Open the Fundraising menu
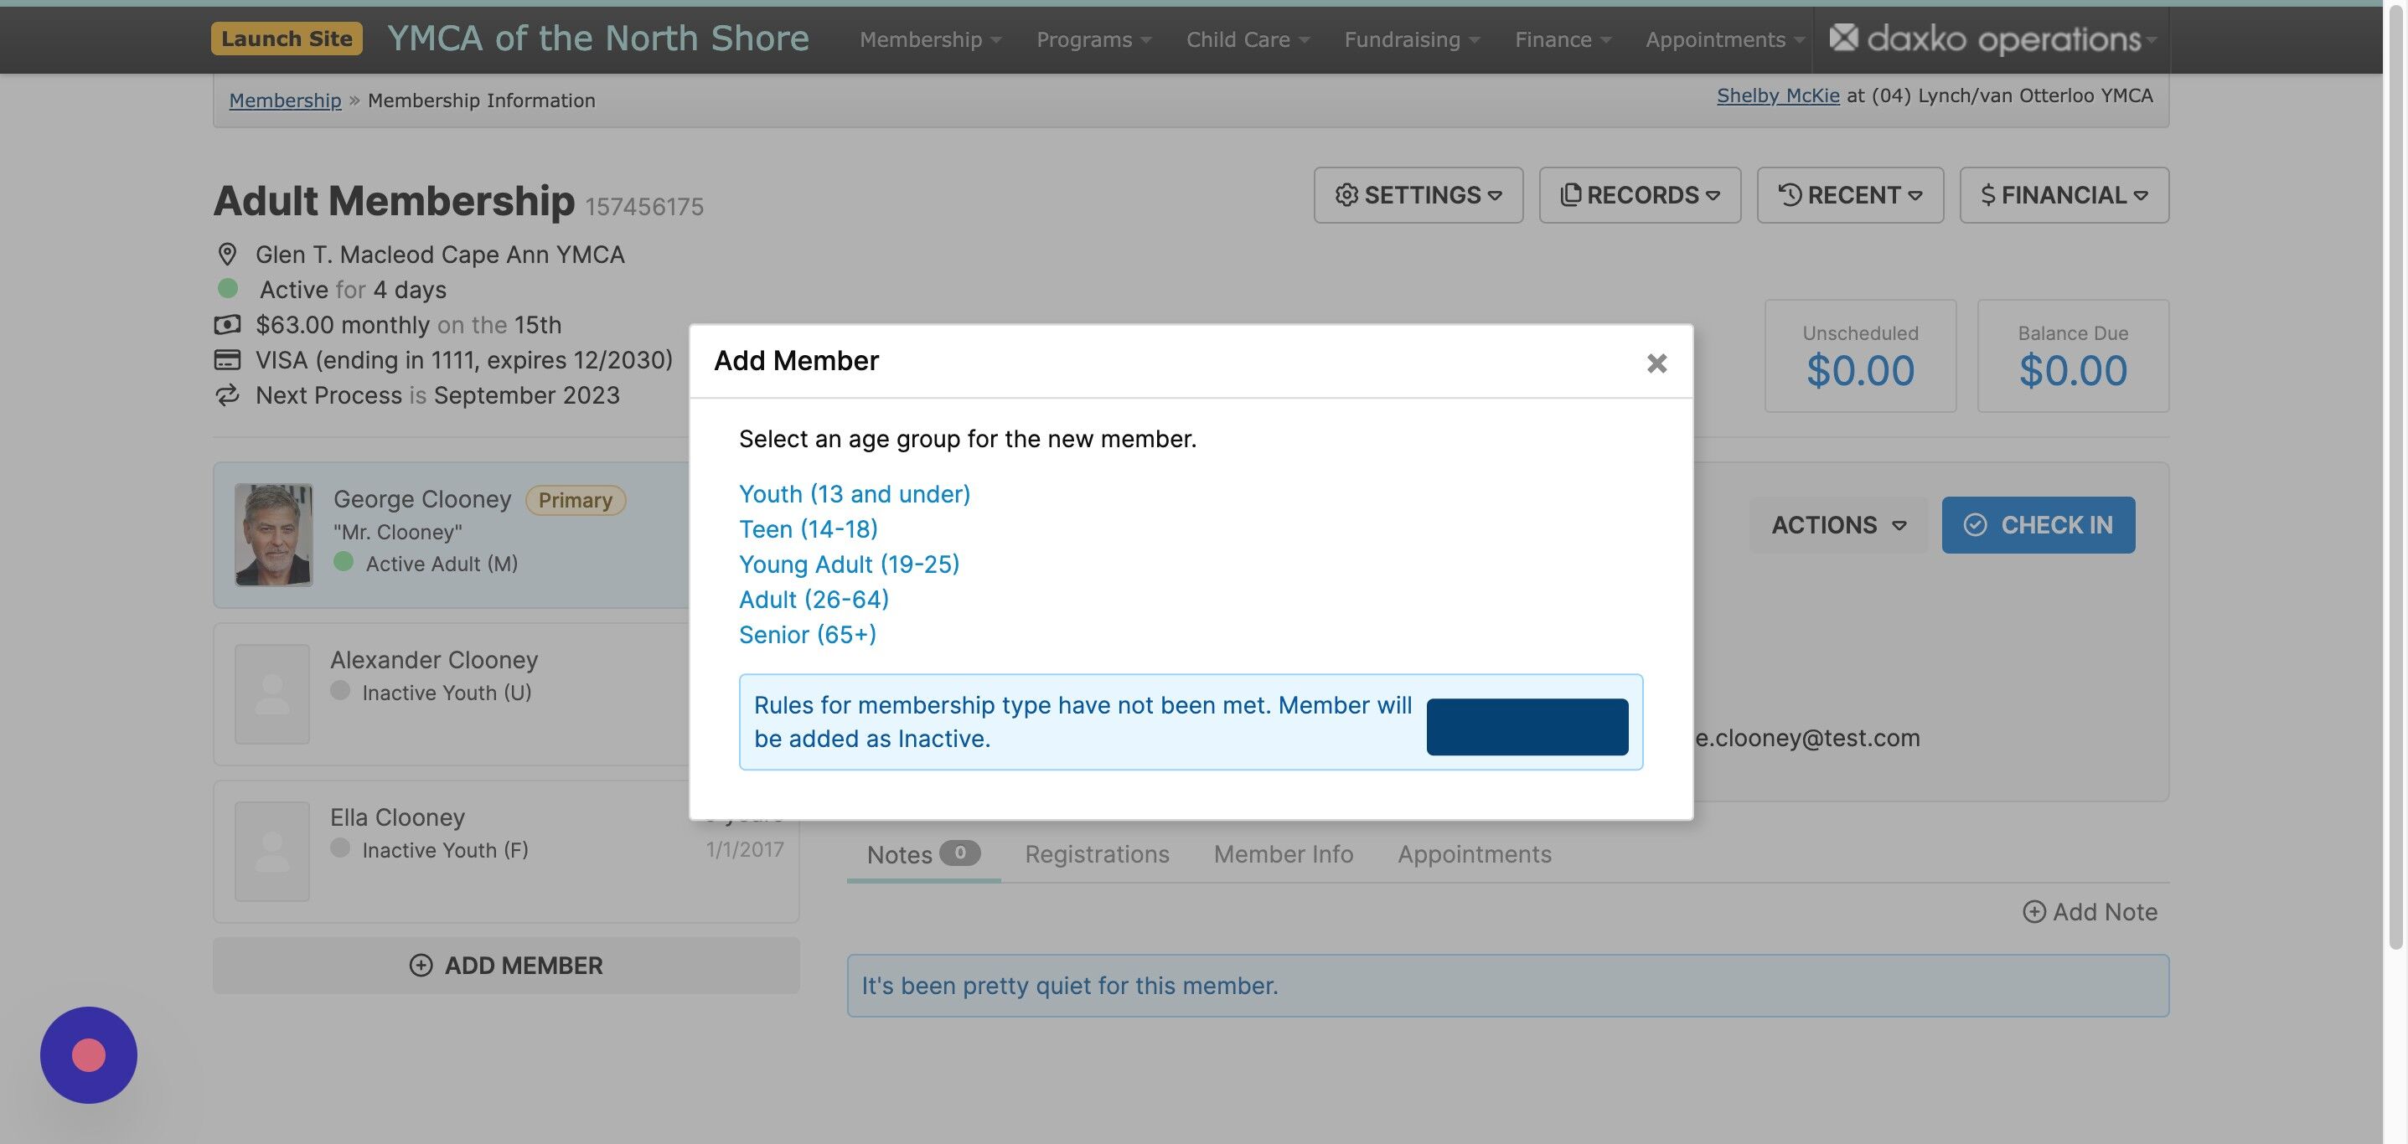 [x=1412, y=39]
